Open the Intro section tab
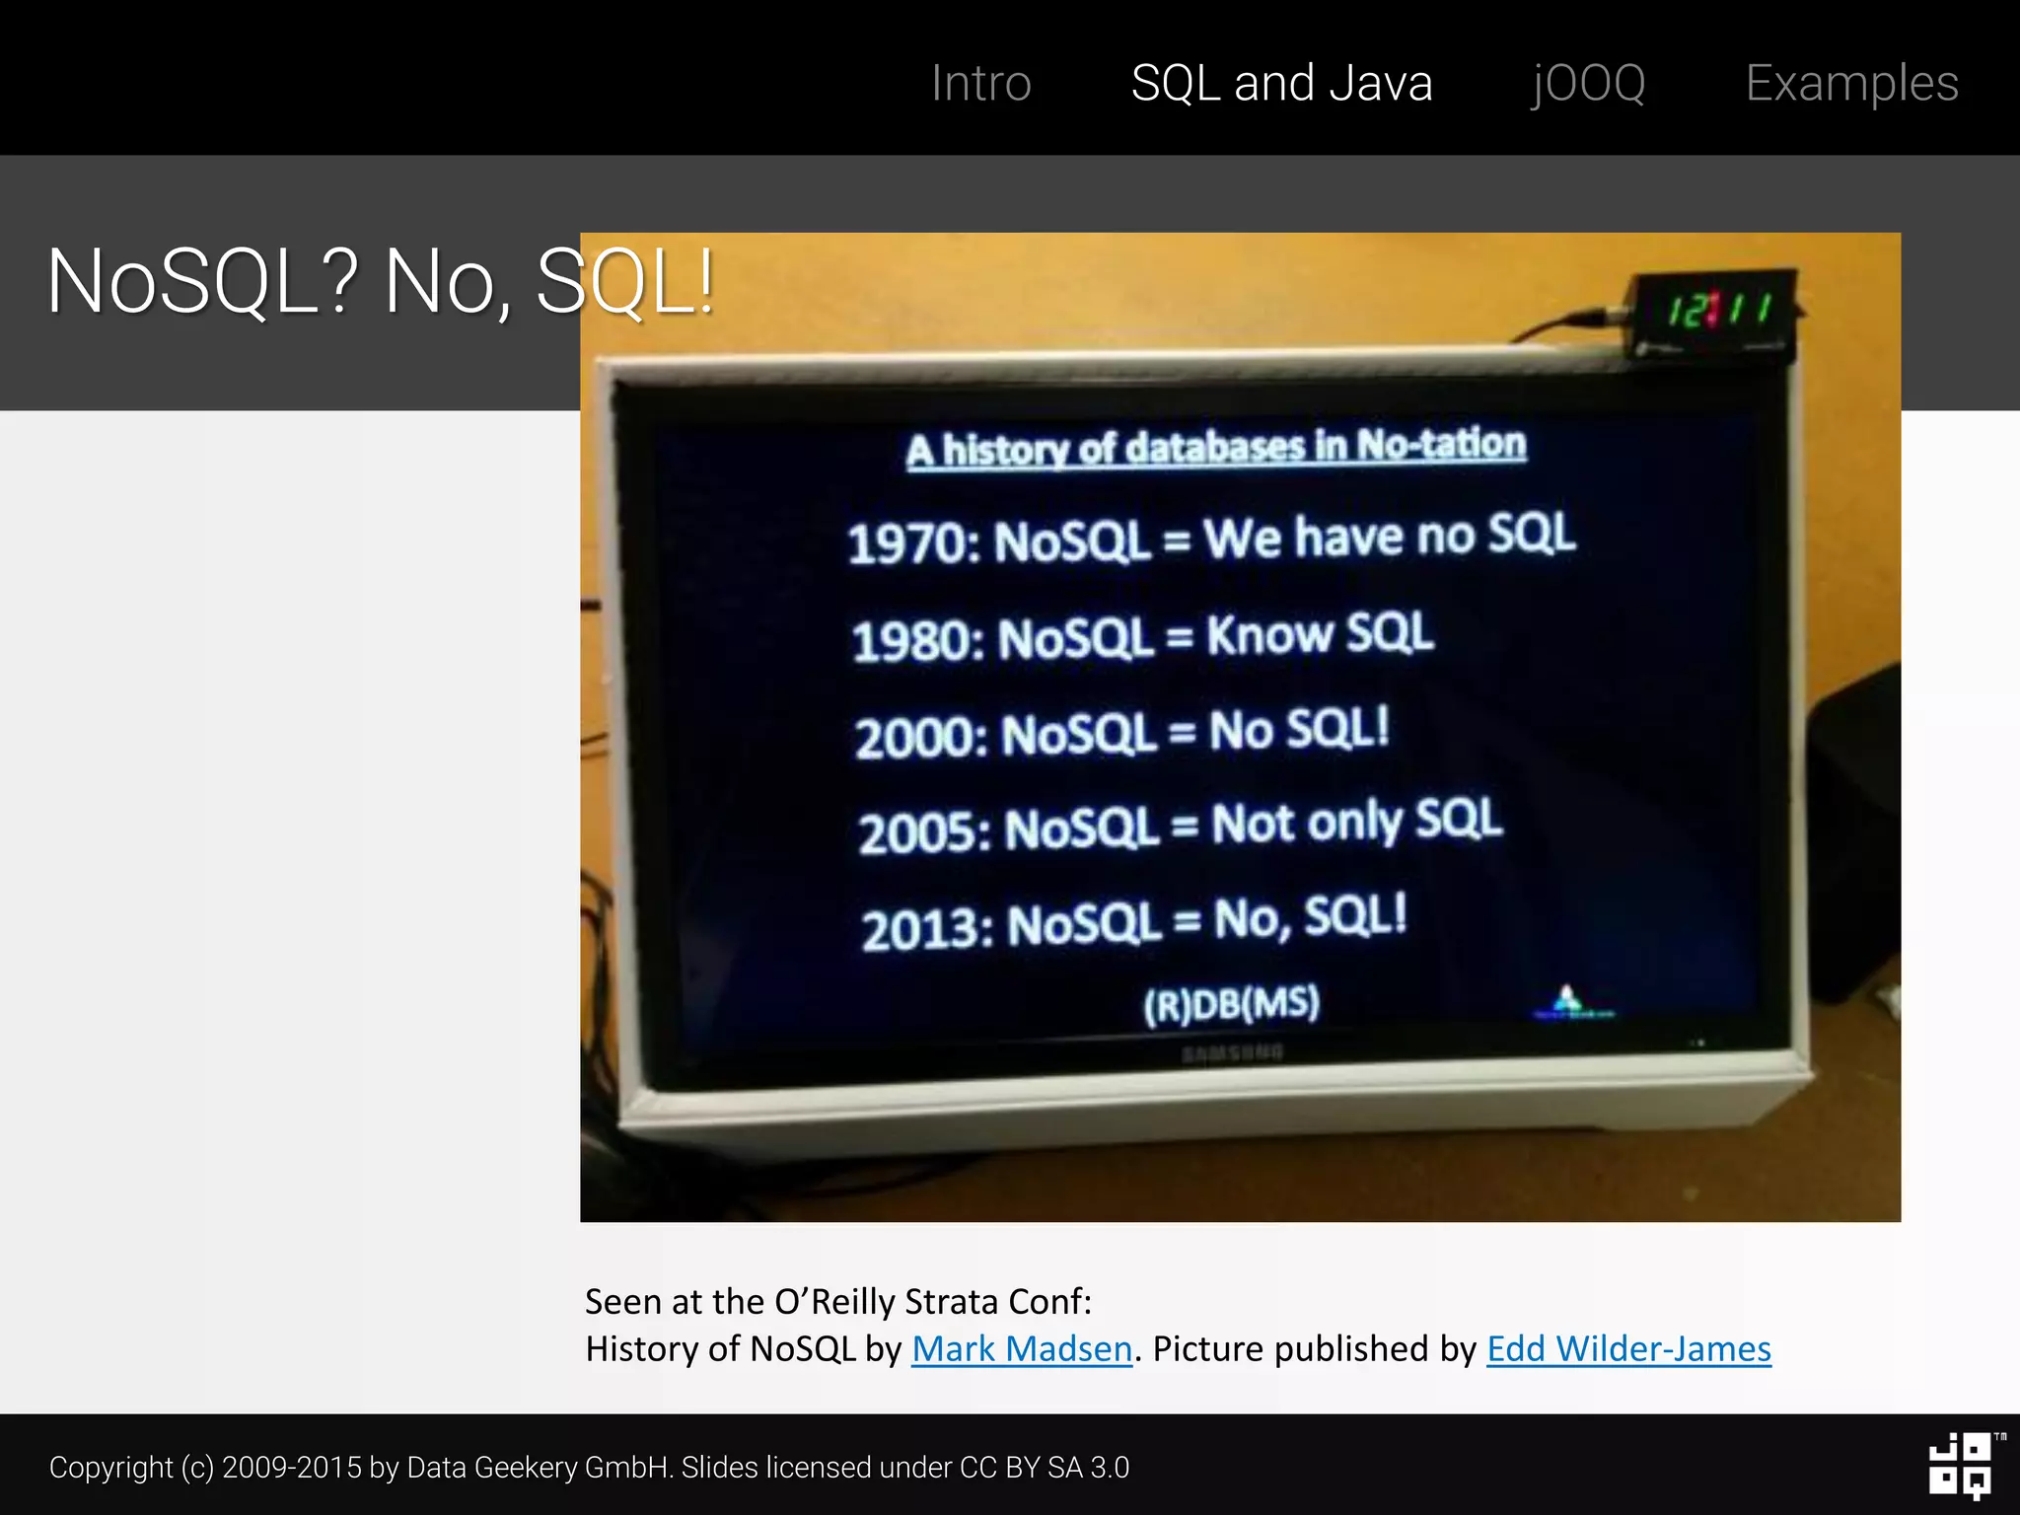Image resolution: width=2020 pixels, height=1515 pixels. pyautogui.click(x=980, y=83)
